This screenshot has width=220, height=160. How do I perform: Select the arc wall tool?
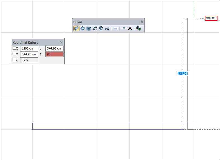click(95, 29)
